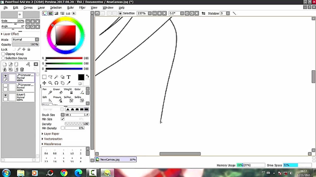Undo with the toolbar arrow button
The height and width of the screenshot is (177, 316).
point(97,13)
